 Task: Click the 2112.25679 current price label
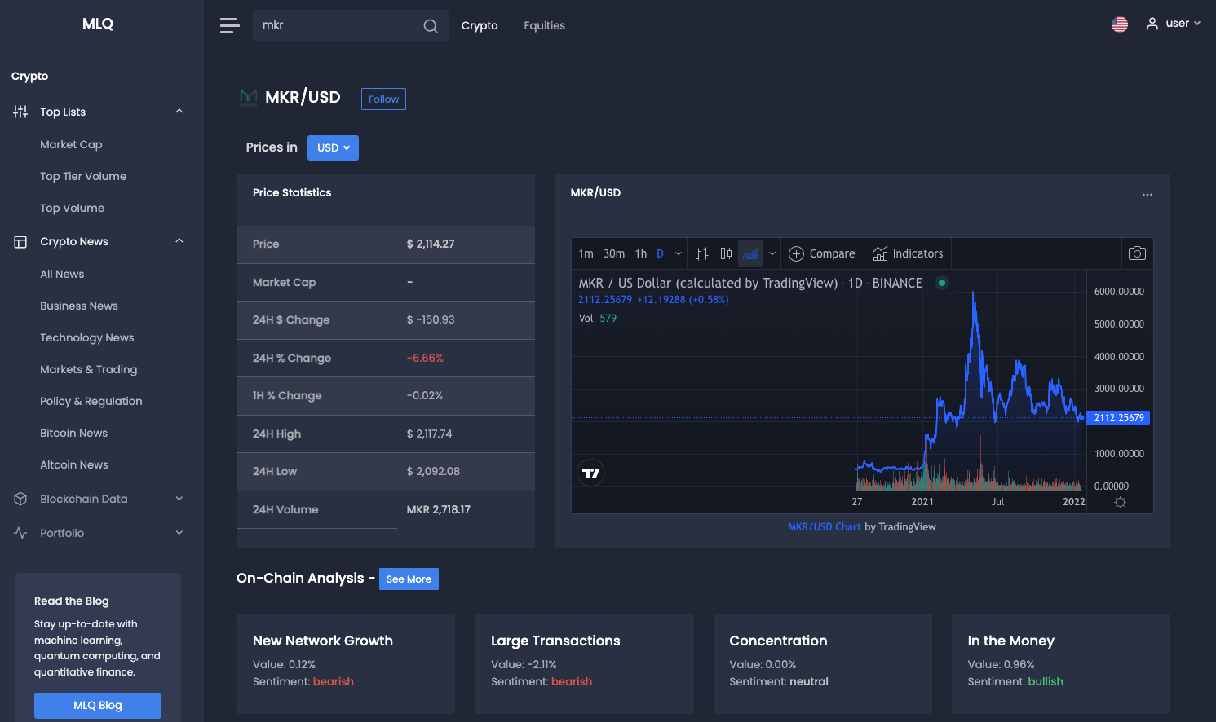point(1119,417)
